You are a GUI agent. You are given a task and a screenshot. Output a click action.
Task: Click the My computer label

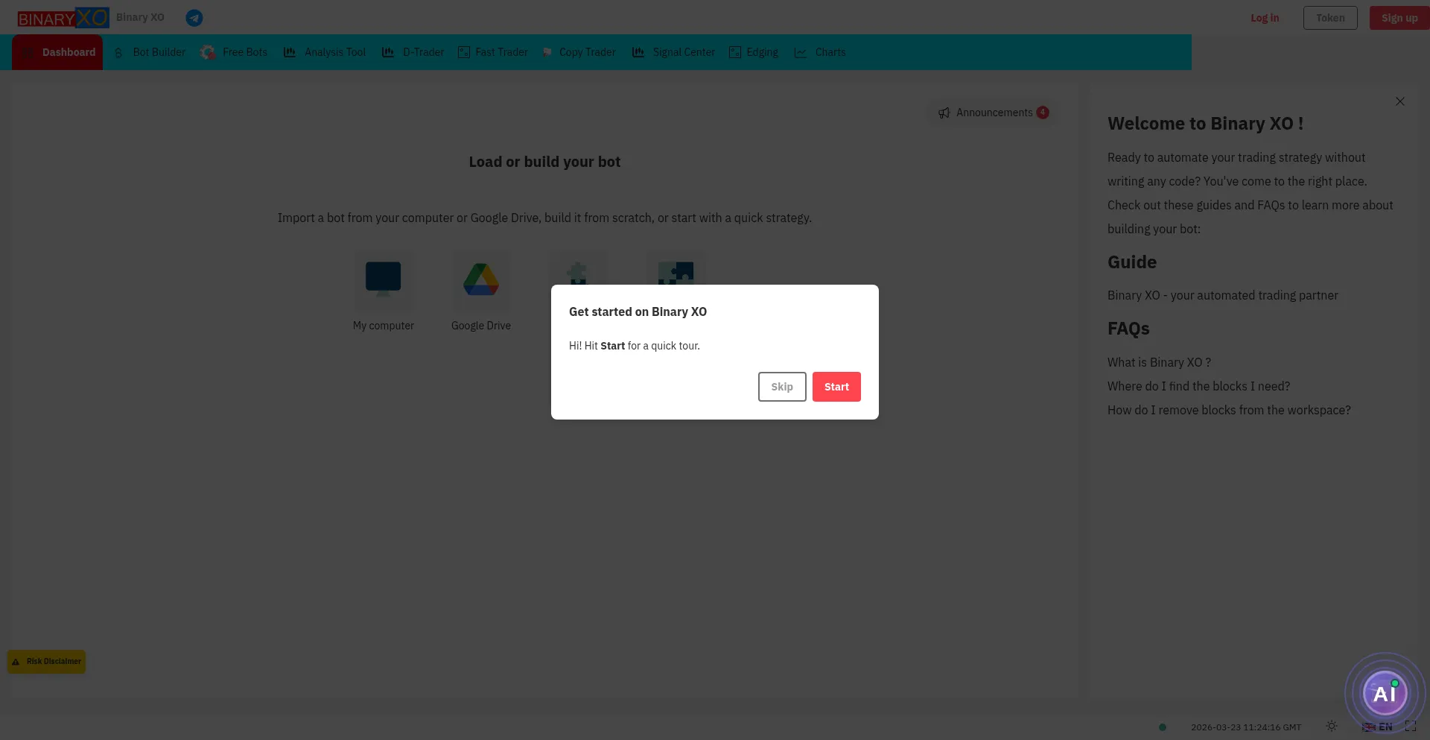pos(384,326)
